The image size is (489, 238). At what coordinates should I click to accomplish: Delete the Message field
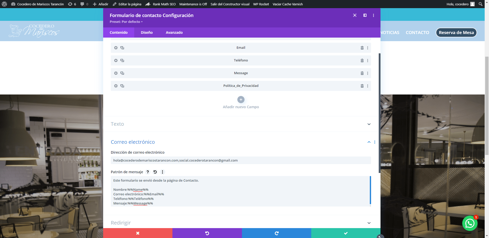[x=362, y=73]
